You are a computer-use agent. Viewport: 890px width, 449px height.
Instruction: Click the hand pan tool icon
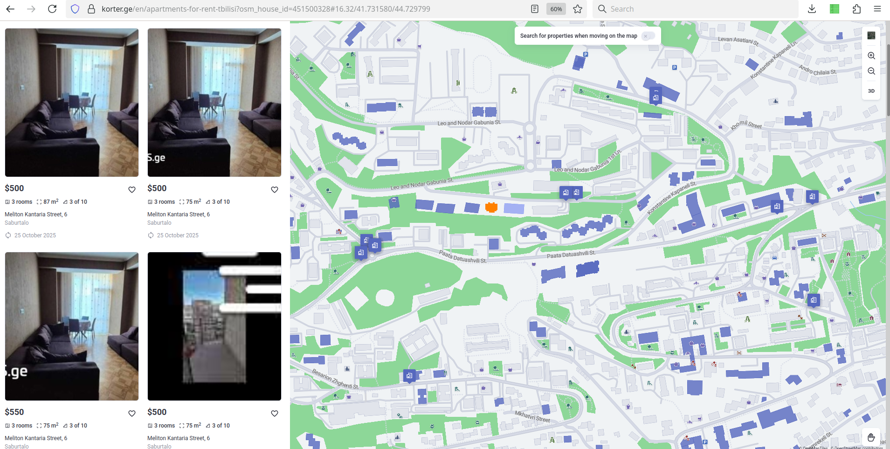[871, 437]
